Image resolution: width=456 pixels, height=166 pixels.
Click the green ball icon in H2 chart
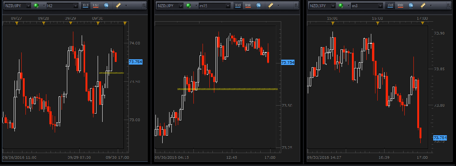click(x=36, y=6)
